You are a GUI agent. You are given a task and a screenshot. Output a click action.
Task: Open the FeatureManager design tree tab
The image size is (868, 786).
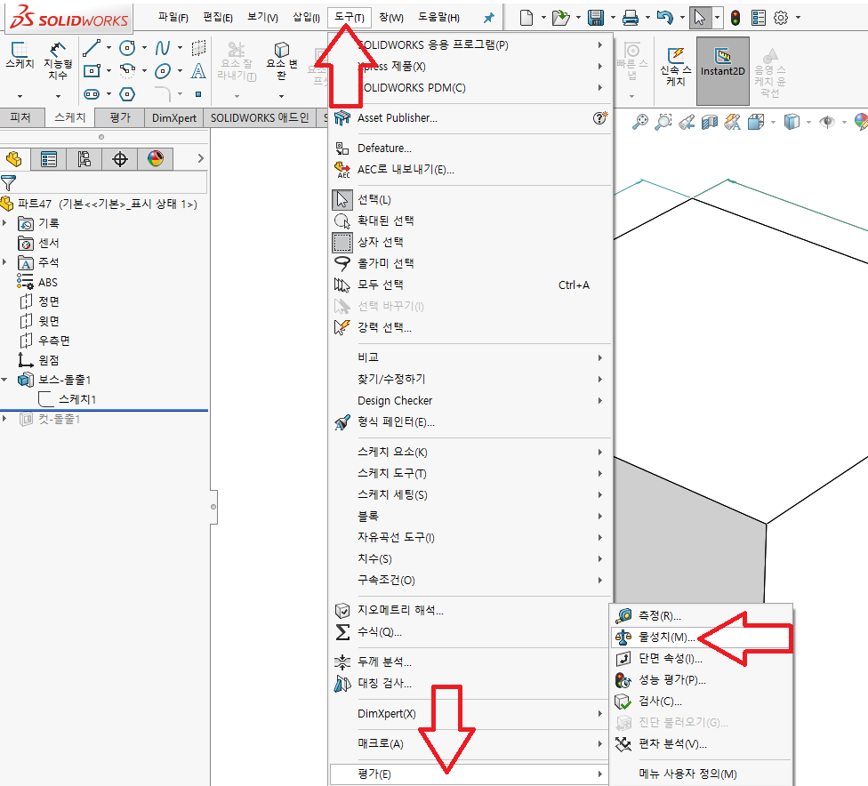[x=14, y=159]
